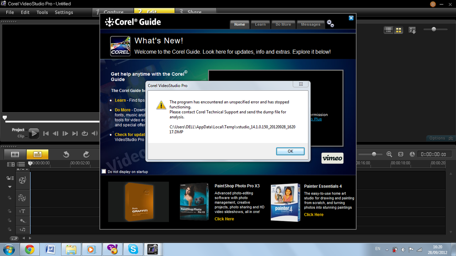Image resolution: width=456 pixels, height=256 pixels.
Task: Toggle auto-scroll timeline button at bottom
Action: tap(14, 238)
